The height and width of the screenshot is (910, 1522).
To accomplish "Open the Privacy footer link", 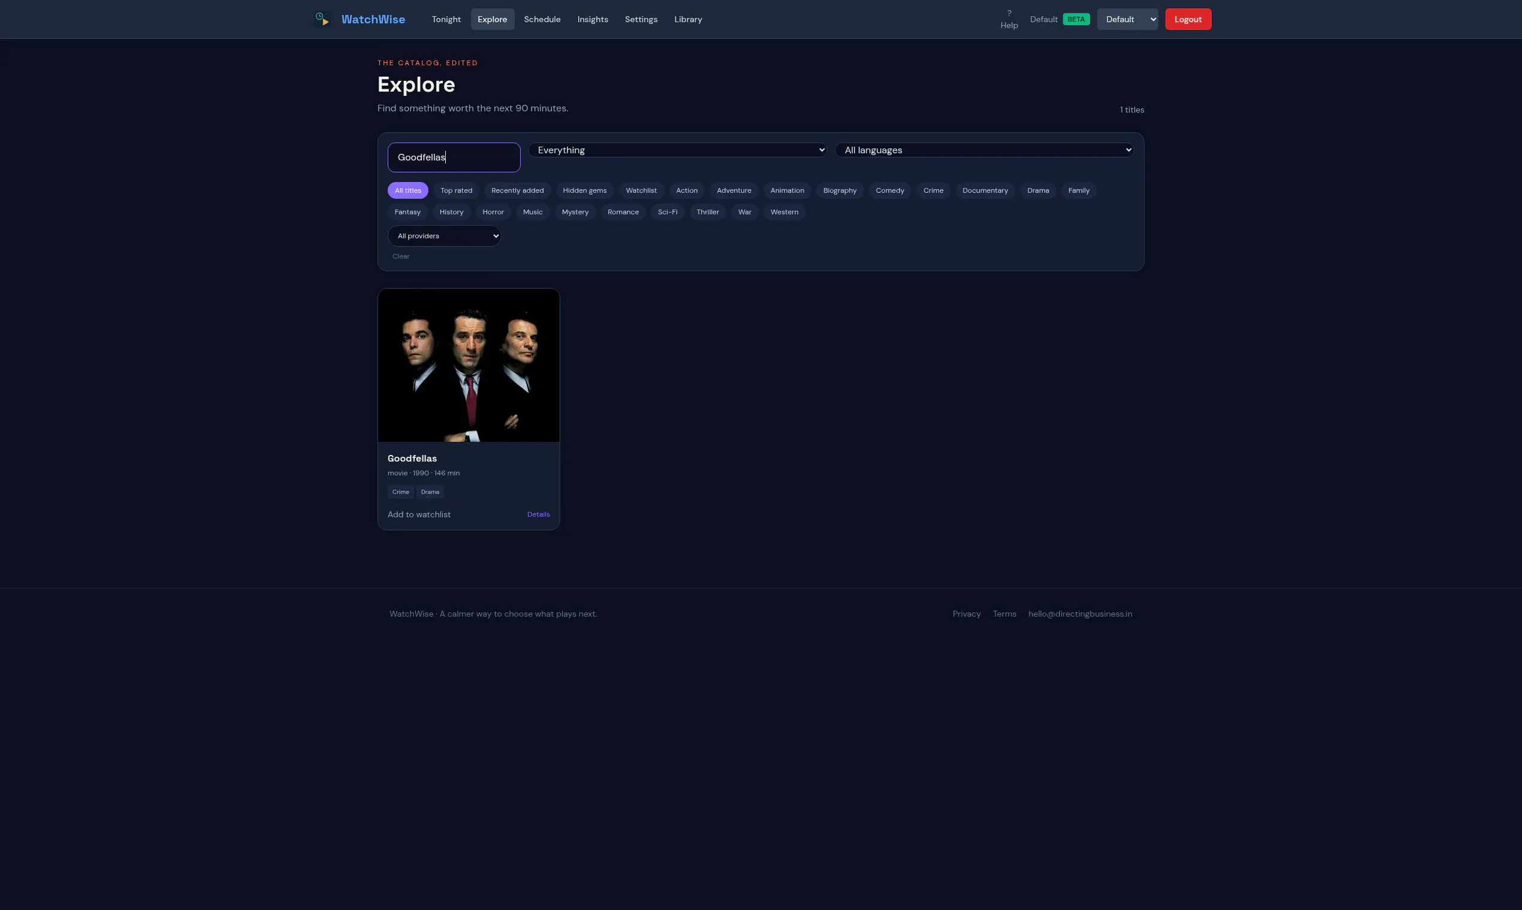I will [x=966, y=614].
